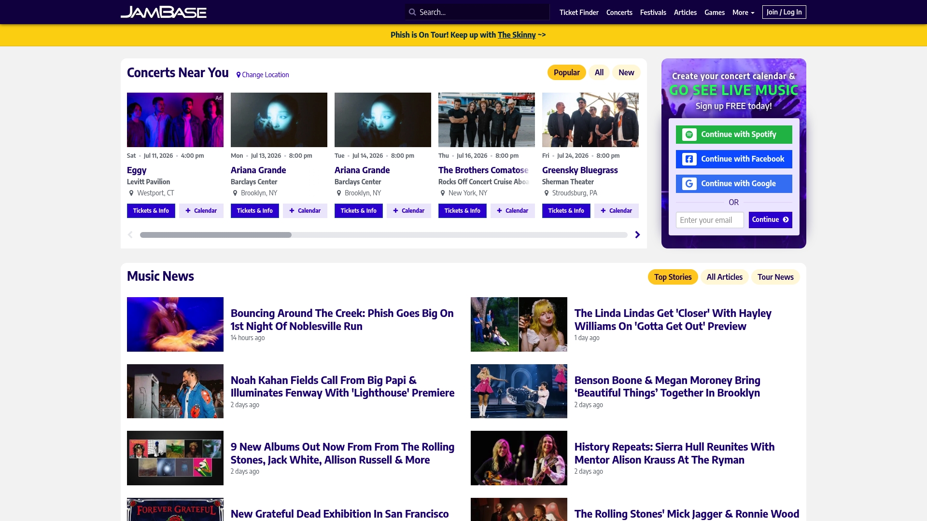
Task: Switch to Top Stories news tab
Action: [x=673, y=277]
